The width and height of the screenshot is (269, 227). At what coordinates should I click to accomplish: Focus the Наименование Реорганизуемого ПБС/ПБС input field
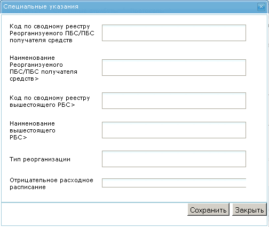tap(174, 68)
